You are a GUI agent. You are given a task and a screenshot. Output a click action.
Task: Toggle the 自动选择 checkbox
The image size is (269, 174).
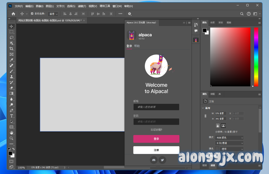click(x=32, y=14)
